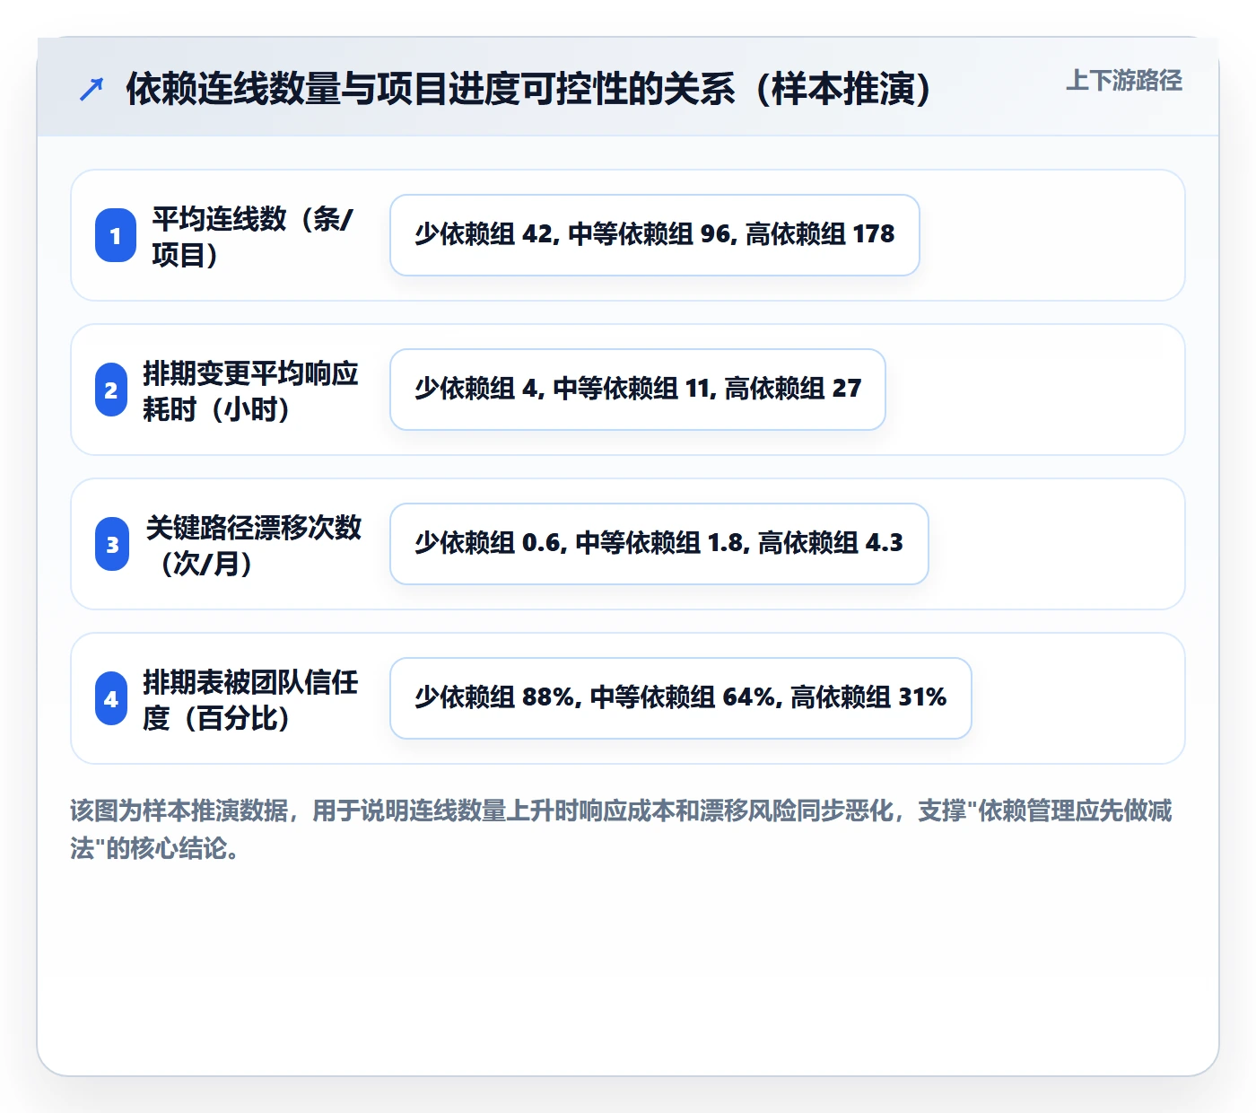This screenshot has width=1256, height=1113.
Task: Click number badge 3 for 关键路径漂移次数
Action: pyautogui.click(x=112, y=544)
